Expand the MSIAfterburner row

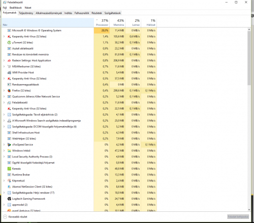4,66
